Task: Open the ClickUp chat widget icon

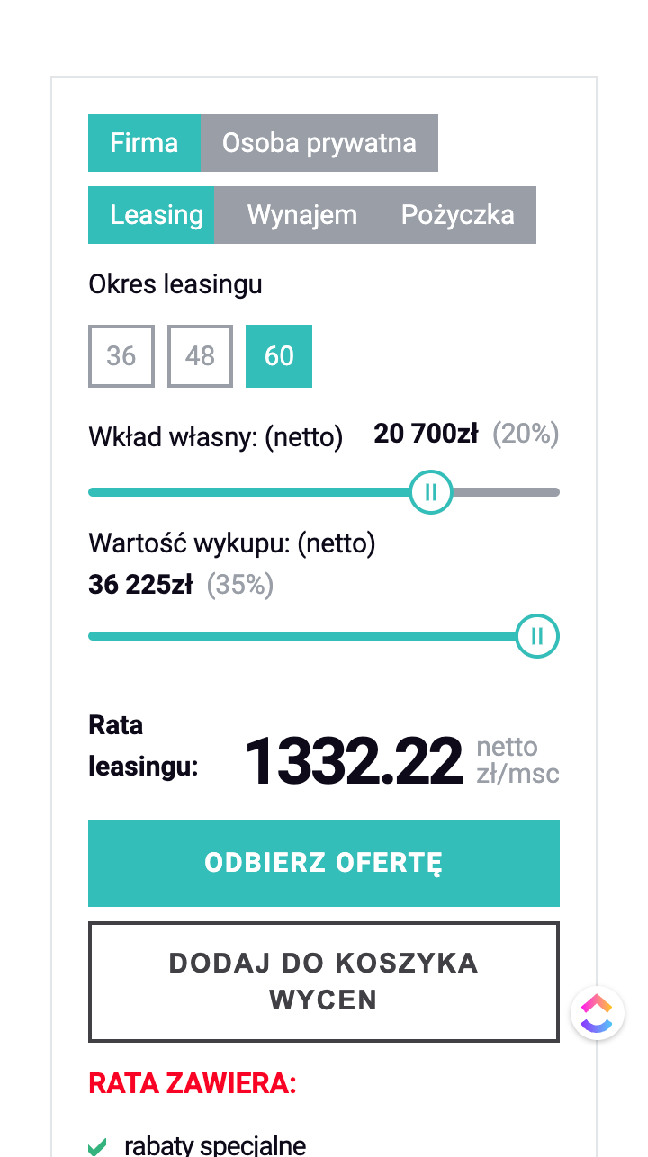Action: click(x=597, y=1012)
